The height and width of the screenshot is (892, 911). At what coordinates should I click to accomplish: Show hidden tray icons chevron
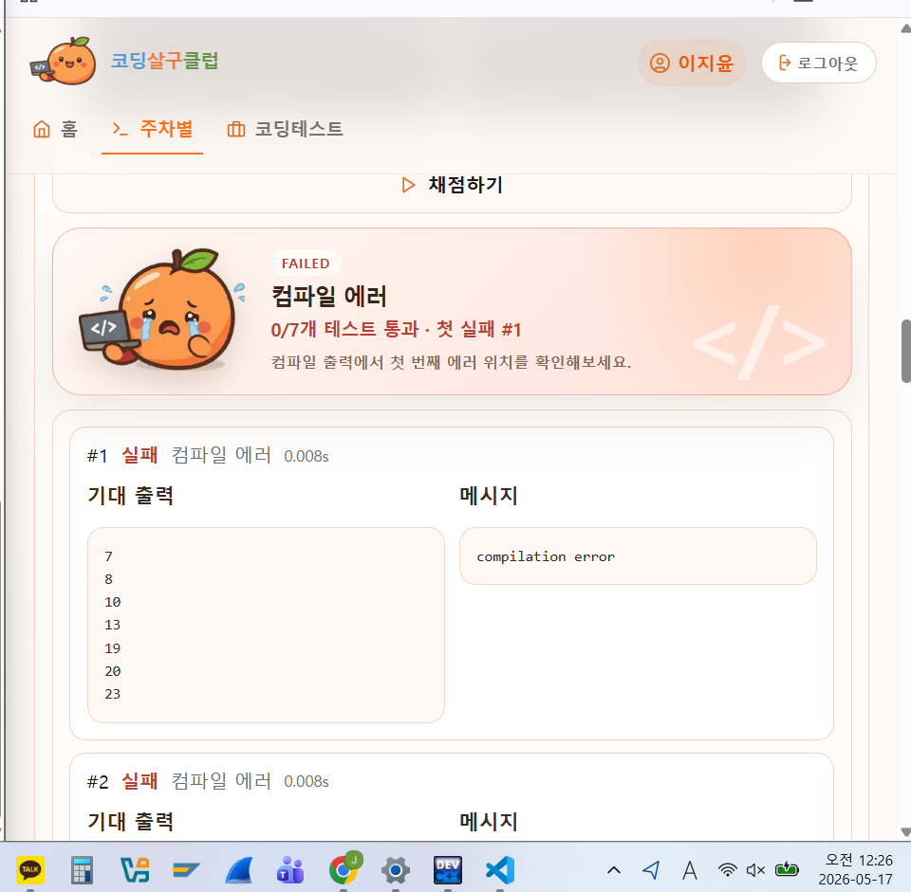[x=614, y=870]
